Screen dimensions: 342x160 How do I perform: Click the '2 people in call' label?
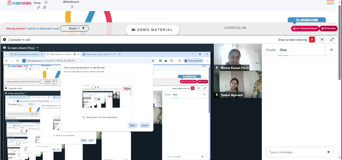pos(19,40)
